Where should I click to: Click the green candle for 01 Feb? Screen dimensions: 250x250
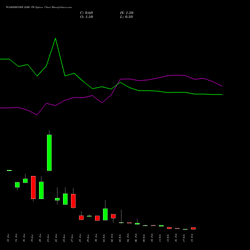pyautogui.click(x=105, y=214)
